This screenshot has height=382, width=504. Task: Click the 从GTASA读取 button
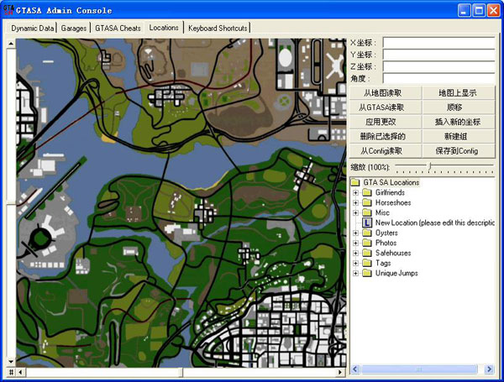click(386, 107)
